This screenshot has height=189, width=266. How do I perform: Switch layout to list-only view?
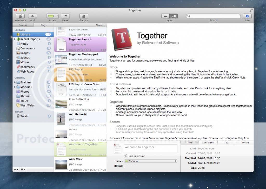coord(165,16)
